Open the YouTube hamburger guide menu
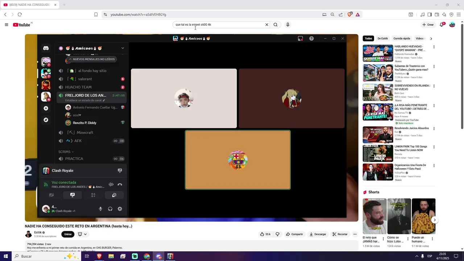 [7, 25]
